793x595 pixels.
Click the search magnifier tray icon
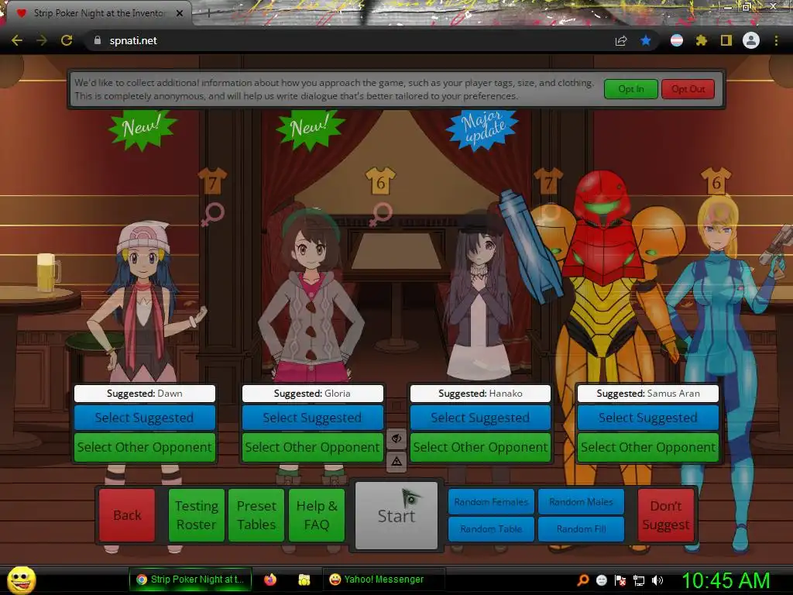(583, 580)
